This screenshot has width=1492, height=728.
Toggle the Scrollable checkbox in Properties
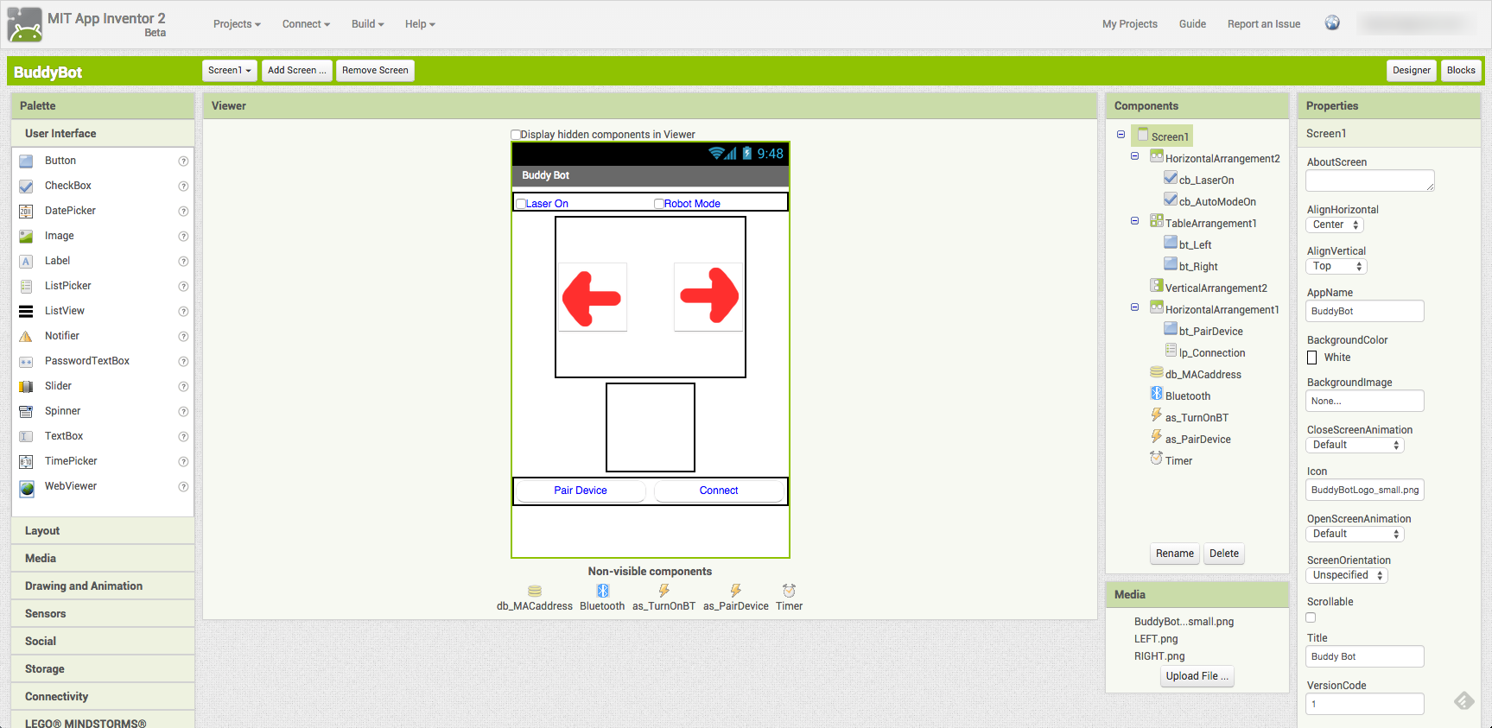[1311, 617]
